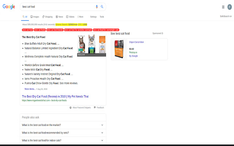This screenshot has width=234, height=146.
Task: Click 'Iams Proactive Health Dry Cat Food'
Action: point(44,79)
